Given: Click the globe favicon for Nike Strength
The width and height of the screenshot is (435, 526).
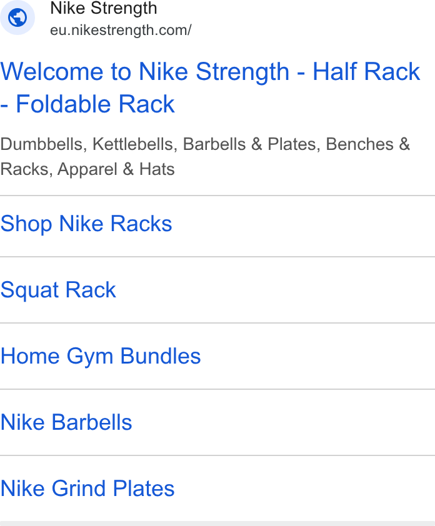Looking at the screenshot, I should coord(17,17).
